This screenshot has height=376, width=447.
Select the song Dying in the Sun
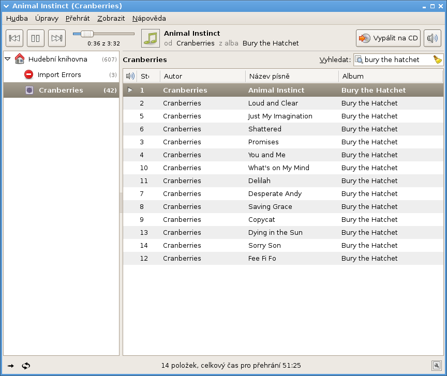point(283,232)
